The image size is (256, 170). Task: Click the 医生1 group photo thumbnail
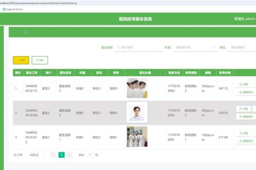click(137, 137)
